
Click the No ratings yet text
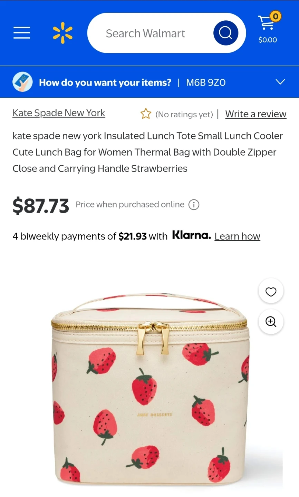[184, 114]
